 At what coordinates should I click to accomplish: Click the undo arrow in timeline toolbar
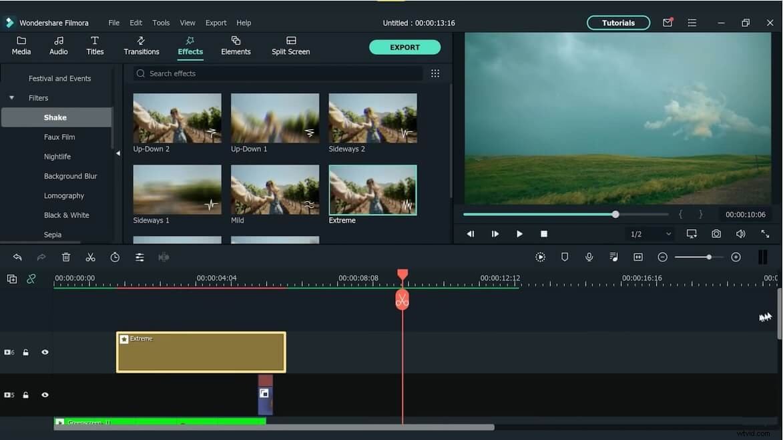pos(17,257)
